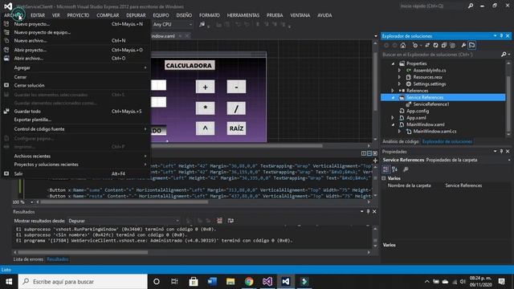Image resolution: width=514 pixels, height=289 pixels.
Task: Toggle auto-hide pin on Explorador de soluciones
Action: (x=501, y=35)
